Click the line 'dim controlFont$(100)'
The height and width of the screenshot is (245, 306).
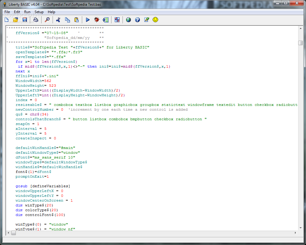[x=40, y=215]
